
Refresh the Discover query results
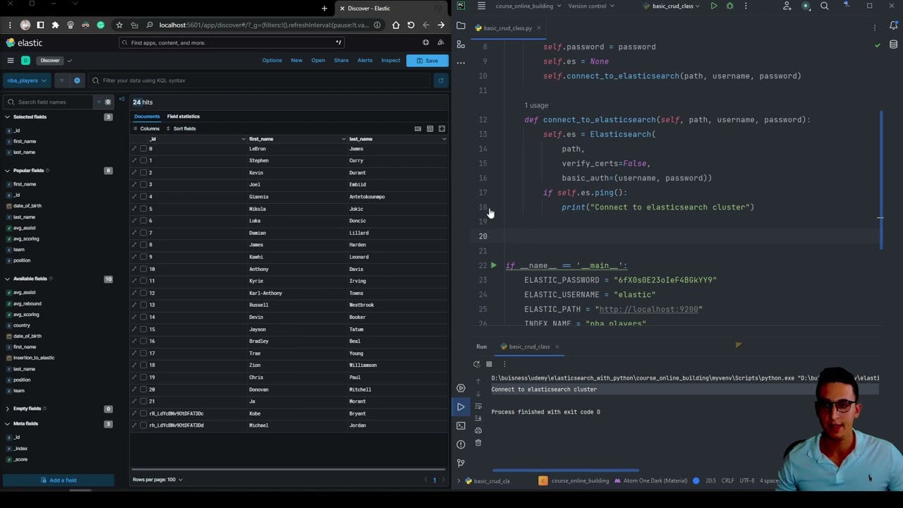pyautogui.click(x=441, y=80)
